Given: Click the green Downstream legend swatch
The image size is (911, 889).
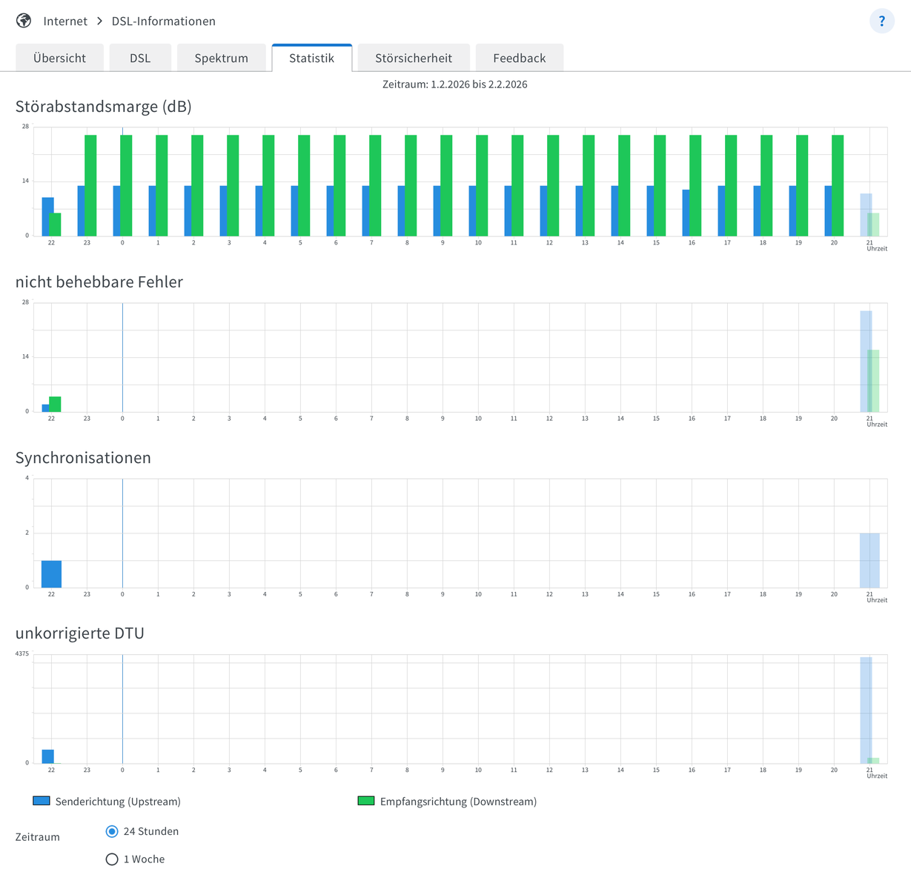Looking at the screenshot, I should pos(366,801).
